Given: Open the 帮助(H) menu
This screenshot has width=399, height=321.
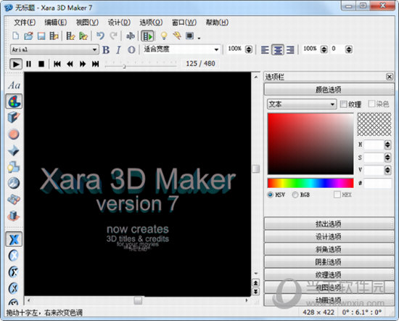Looking at the screenshot, I should click(217, 23).
